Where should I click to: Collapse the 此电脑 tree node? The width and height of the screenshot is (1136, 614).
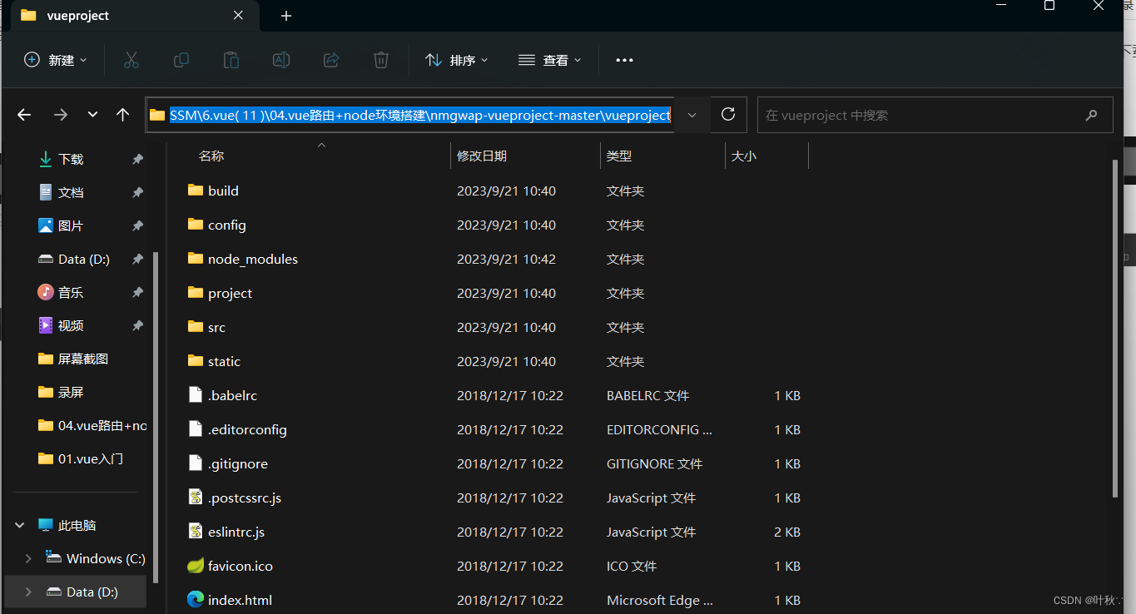coord(20,525)
